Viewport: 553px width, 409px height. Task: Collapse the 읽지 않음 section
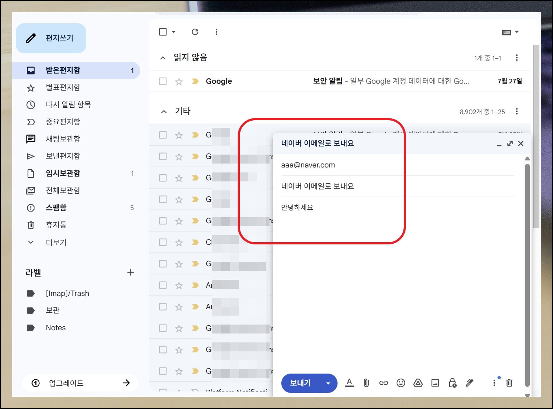pos(163,58)
